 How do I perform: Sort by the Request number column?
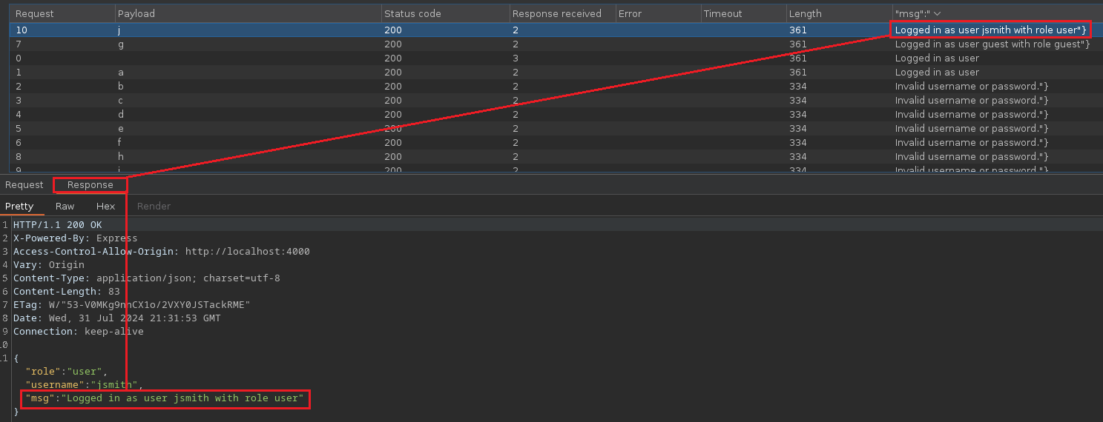pyautogui.click(x=35, y=14)
